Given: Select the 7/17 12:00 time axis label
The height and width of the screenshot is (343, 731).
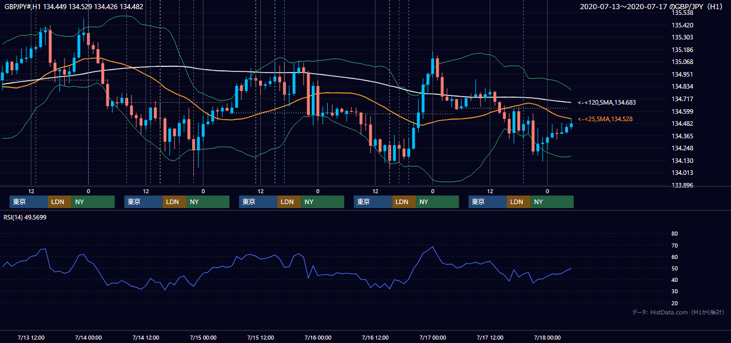Looking at the screenshot, I should click(x=490, y=337).
